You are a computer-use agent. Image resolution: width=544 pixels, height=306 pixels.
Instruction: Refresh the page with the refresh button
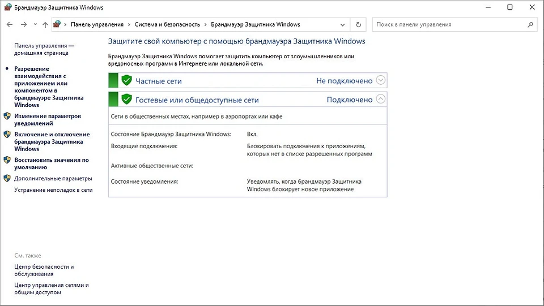pyautogui.click(x=358, y=24)
